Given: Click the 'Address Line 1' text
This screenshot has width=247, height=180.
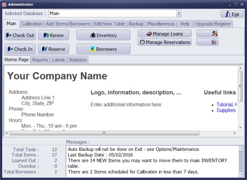Looking at the screenshot, I should (38, 98).
